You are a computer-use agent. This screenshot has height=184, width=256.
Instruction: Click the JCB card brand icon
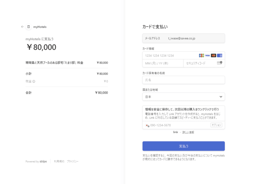(x=201, y=55)
